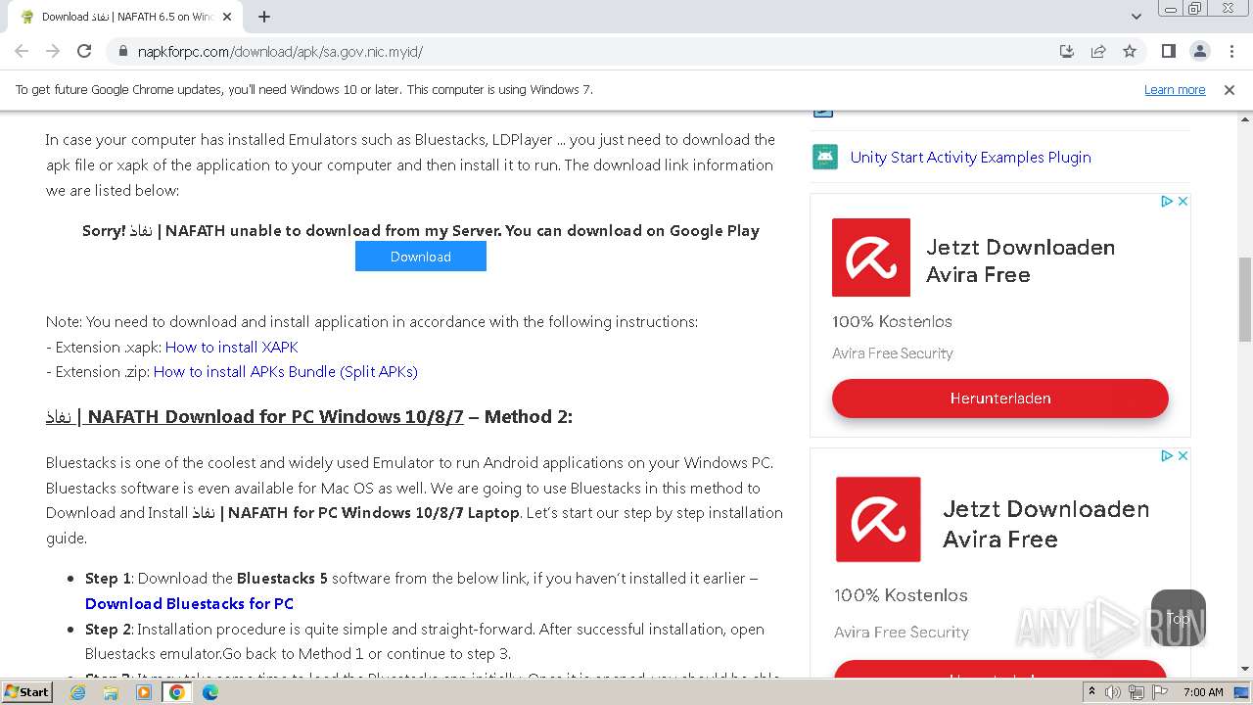Close the first Avira ad

[x=1183, y=202]
